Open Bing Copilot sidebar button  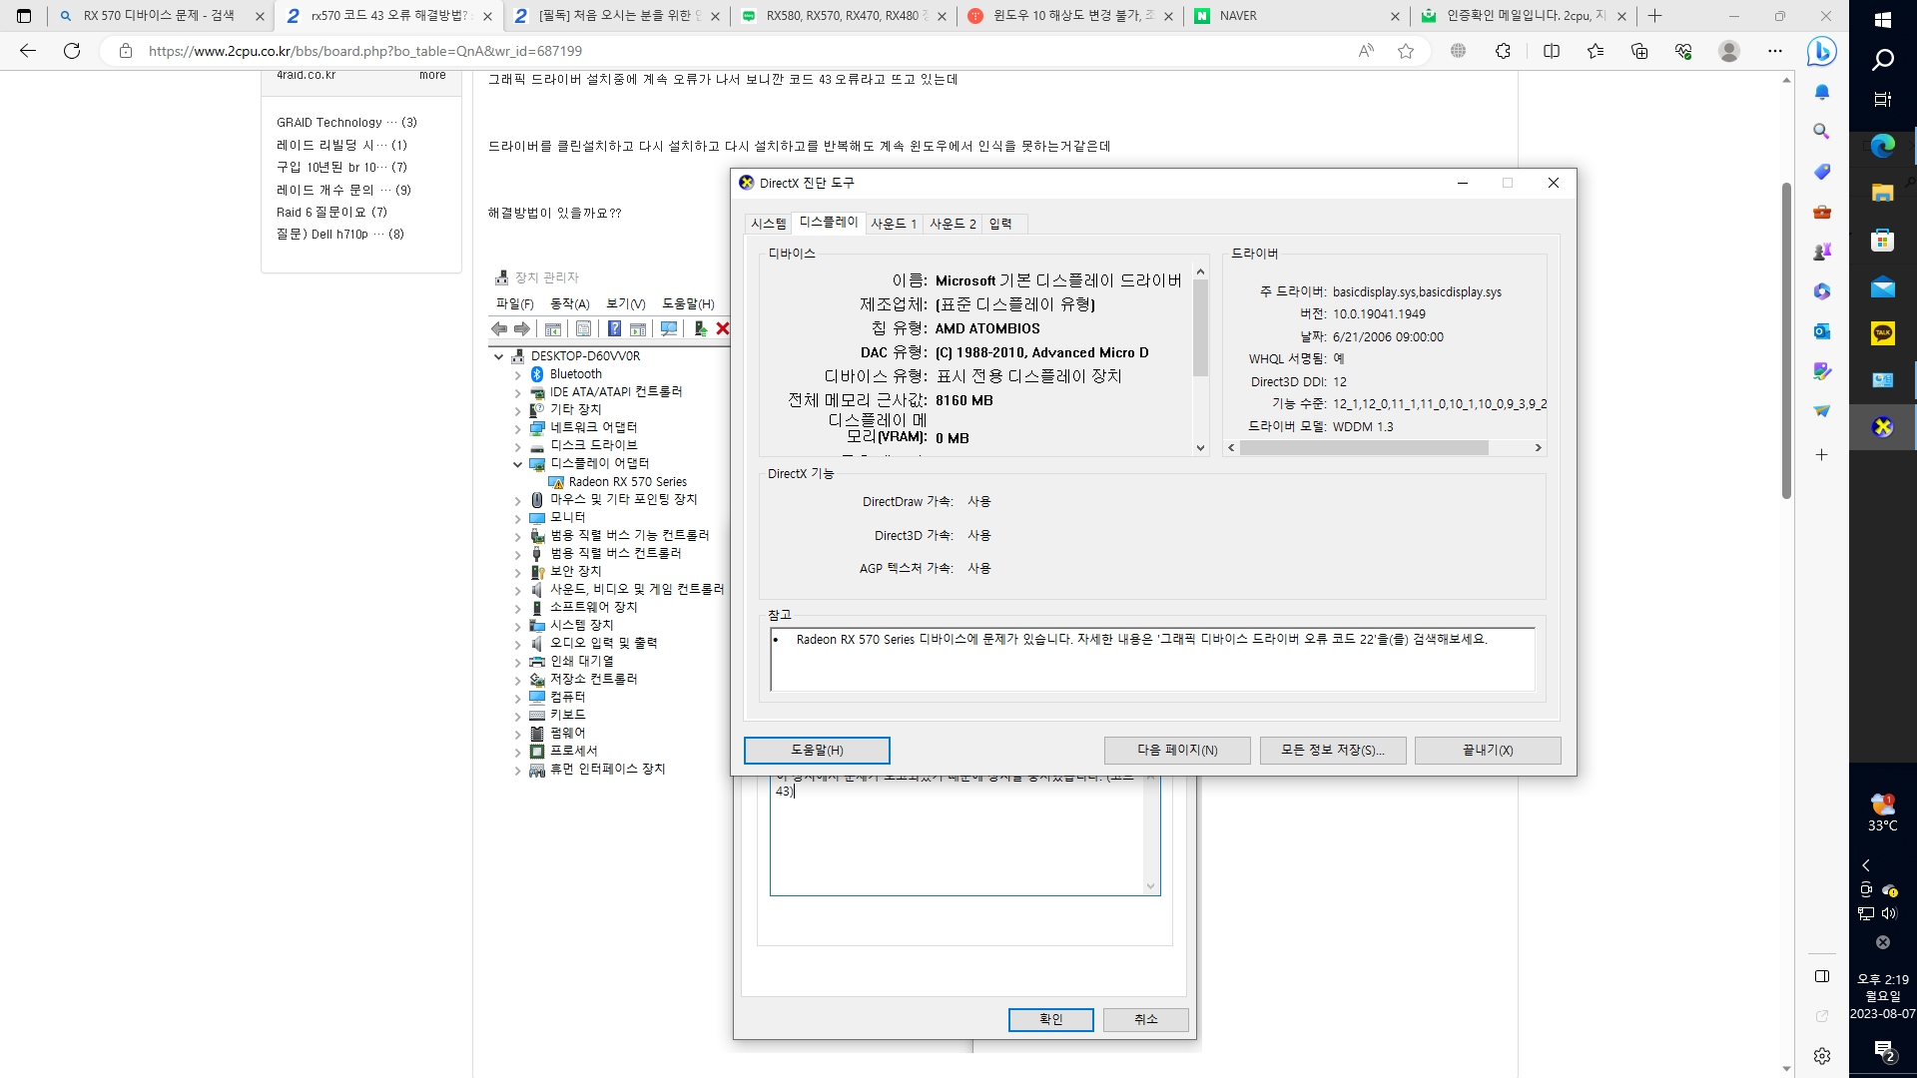[1821, 51]
